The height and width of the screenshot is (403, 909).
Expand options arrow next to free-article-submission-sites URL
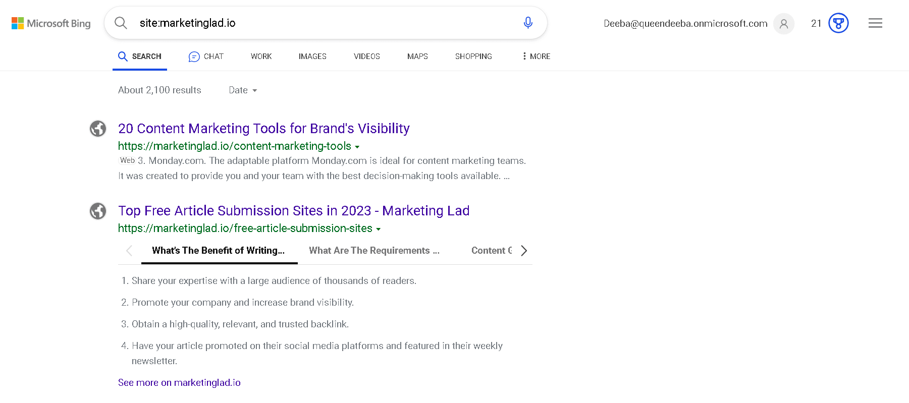(x=379, y=229)
